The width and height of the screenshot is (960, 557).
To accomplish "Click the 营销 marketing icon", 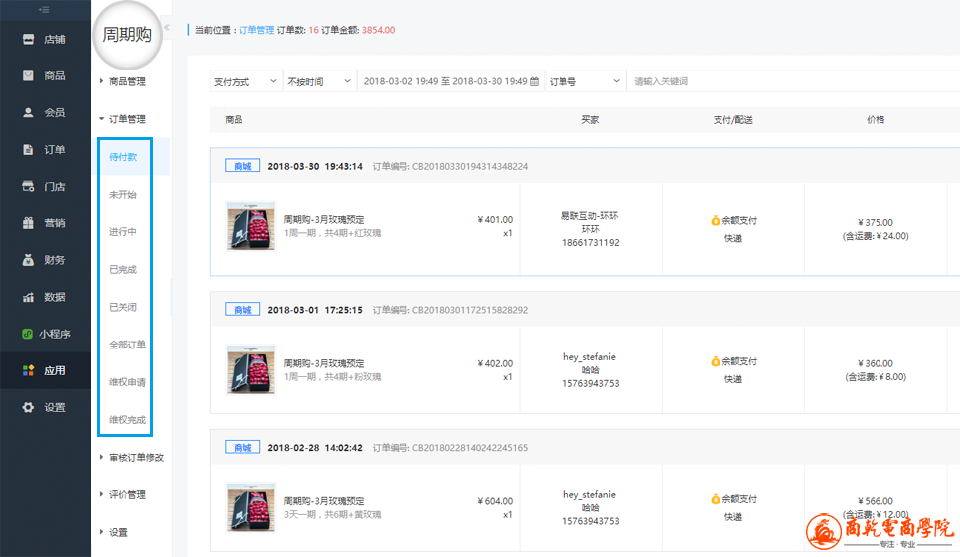I will pyautogui.click(x=29, y=223).
